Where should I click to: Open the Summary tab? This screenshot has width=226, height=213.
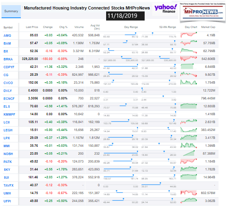11,11
